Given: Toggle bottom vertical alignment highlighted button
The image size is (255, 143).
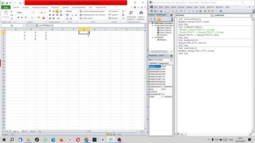Looking at the screenshot, I should pos(57,12).
